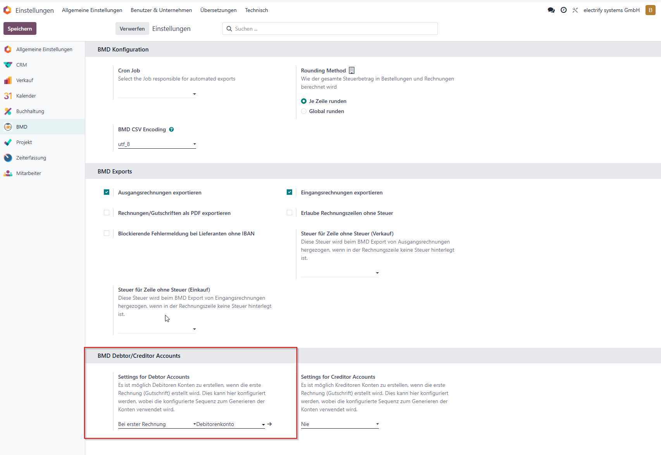This screenshot has height=455, width=661.
Task: Open the Übersetzungen menu
Action: tap(219, 10)
